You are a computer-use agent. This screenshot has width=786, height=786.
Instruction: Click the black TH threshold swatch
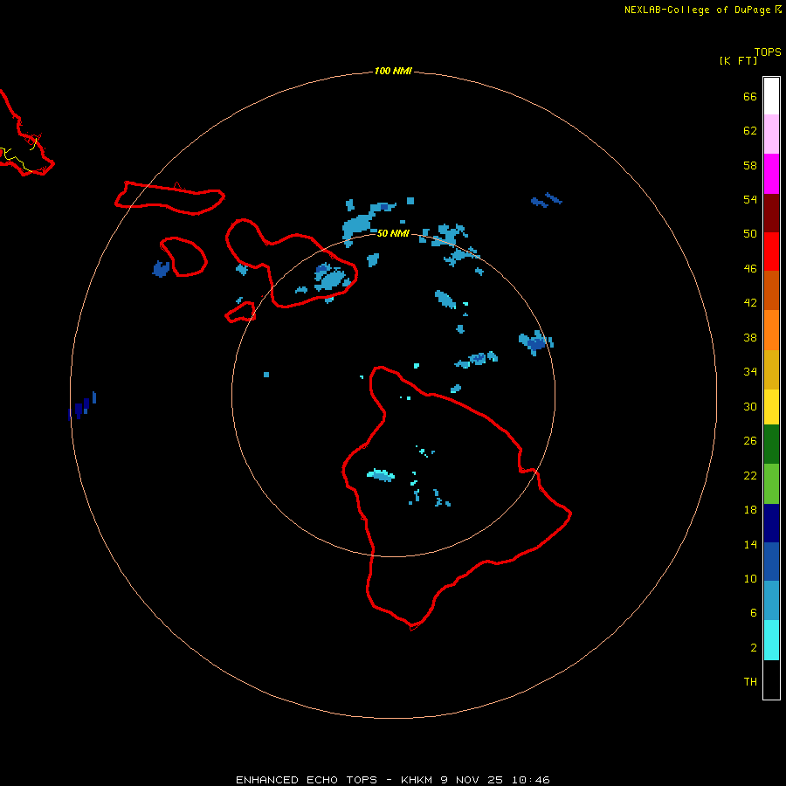(x=771, y=679)
